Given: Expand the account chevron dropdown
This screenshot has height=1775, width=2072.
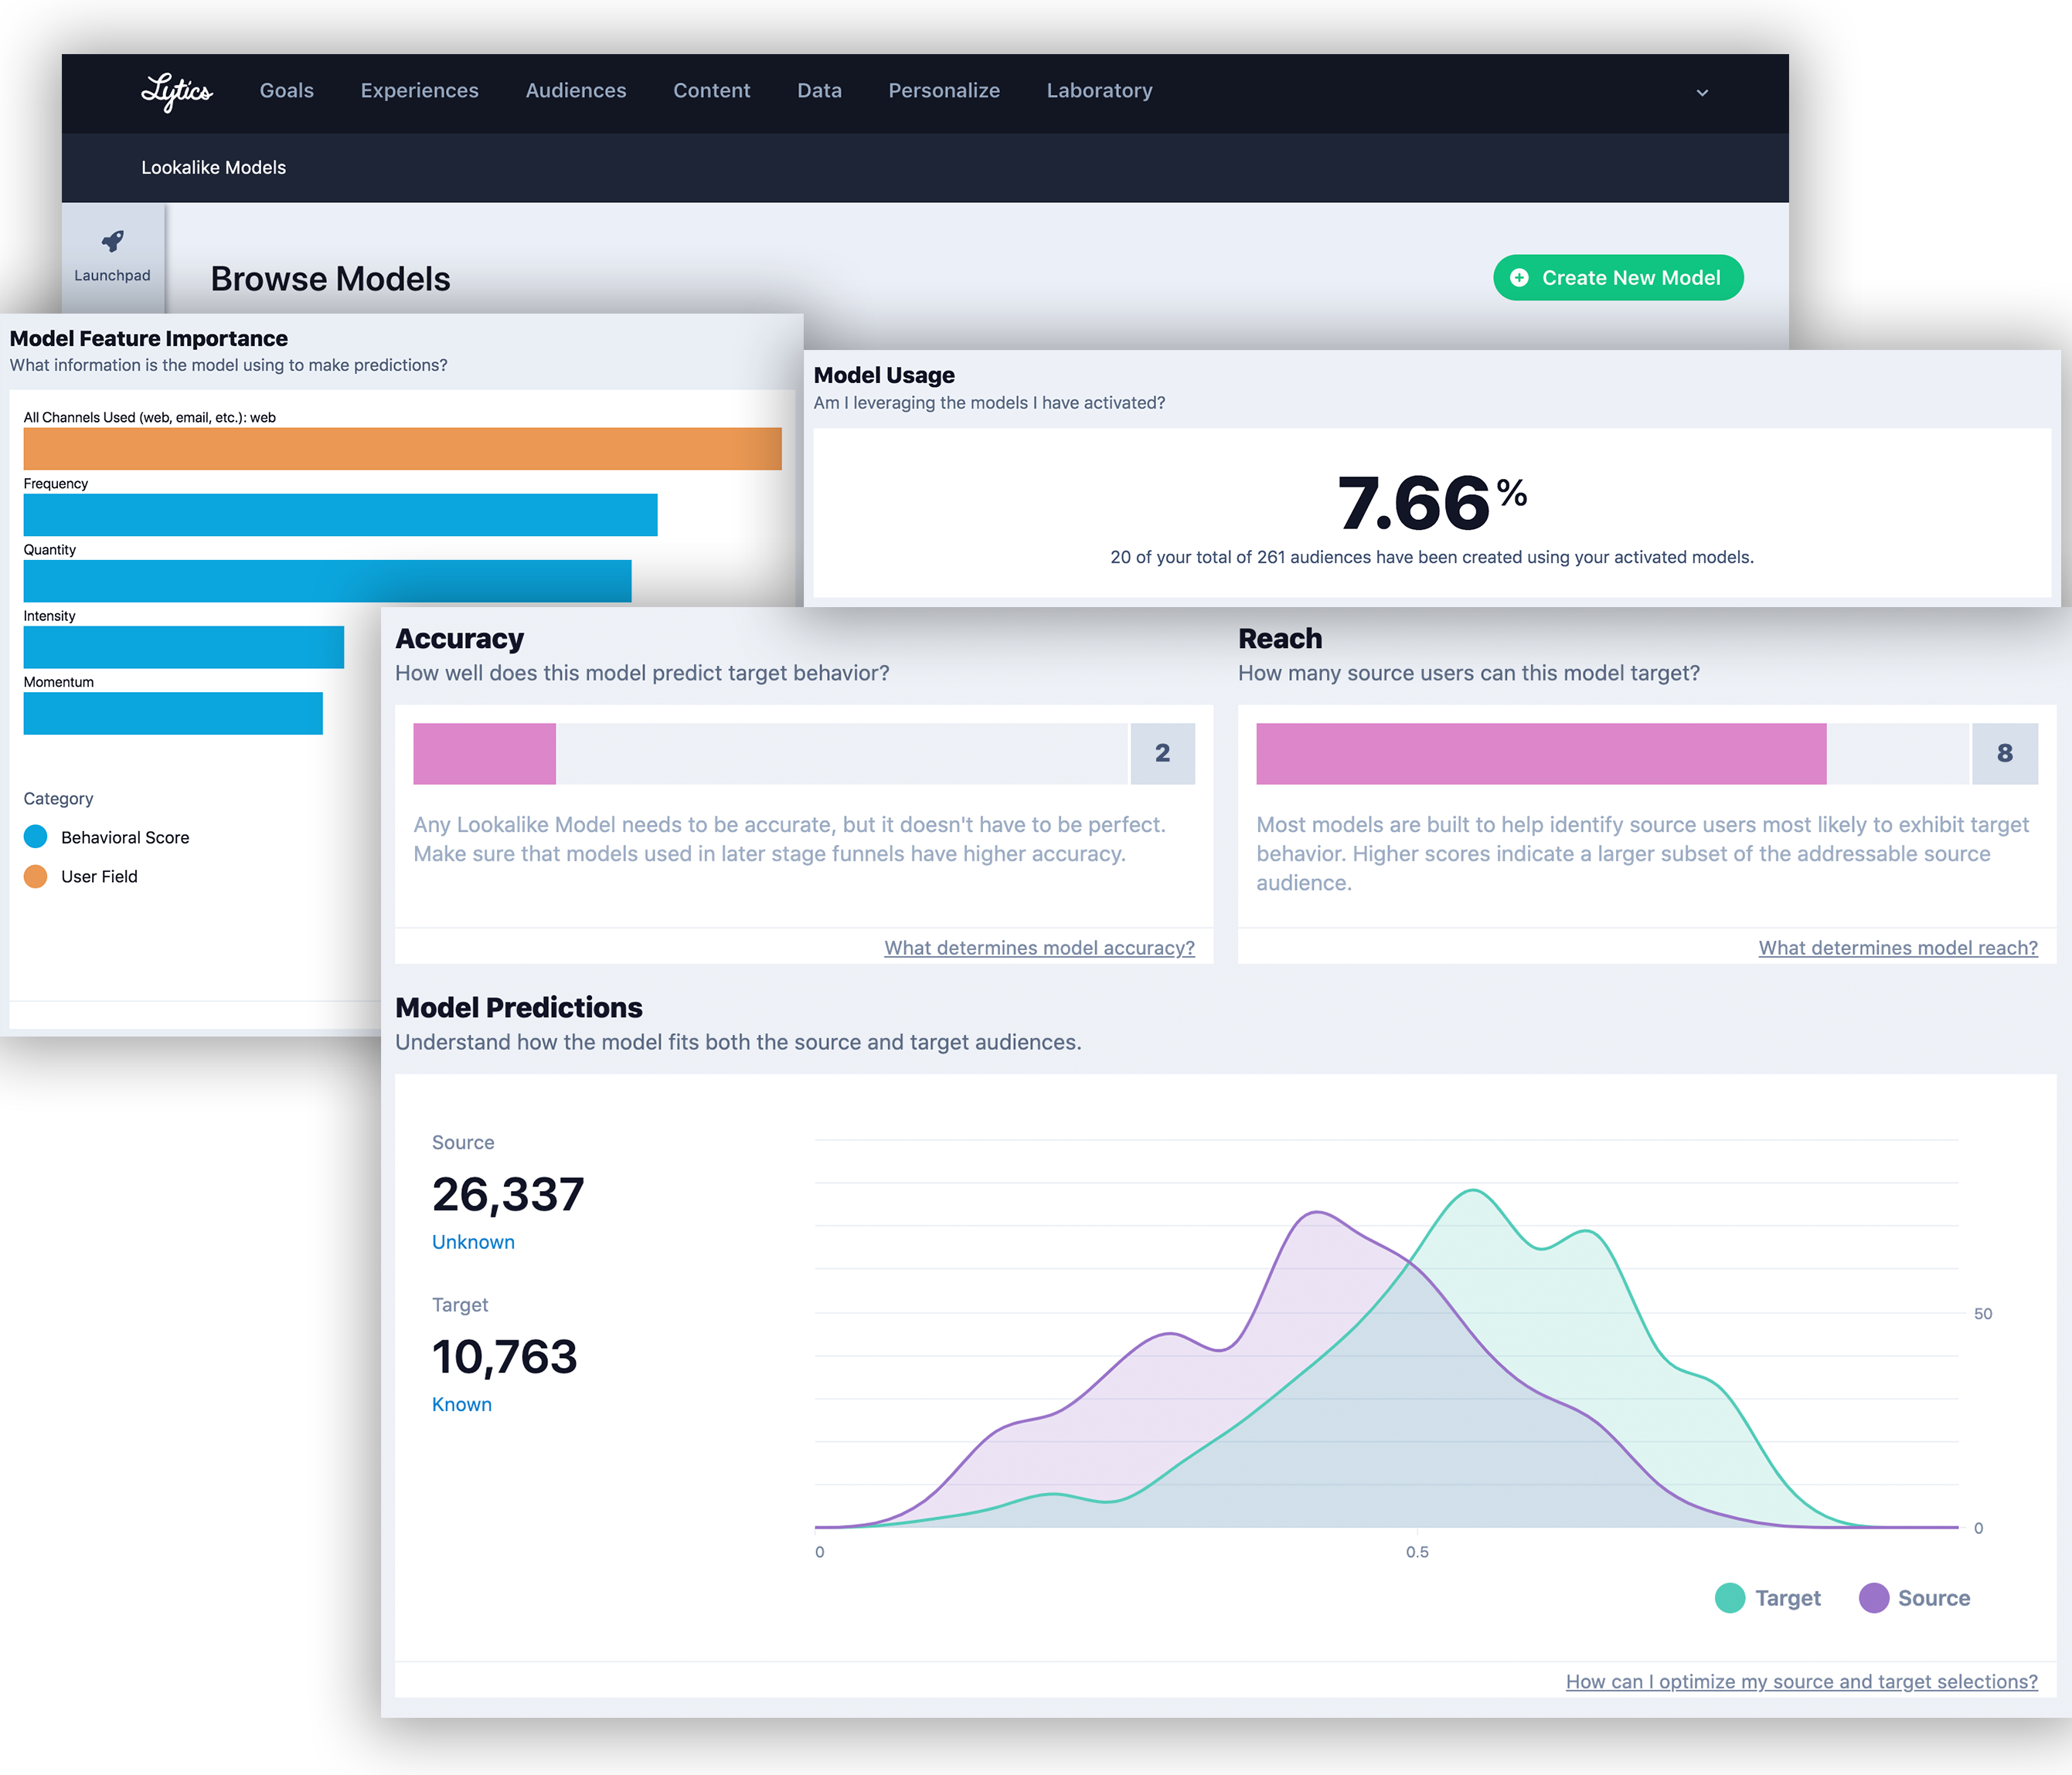Looking at the screenshot, I should tap(1702, 93).
